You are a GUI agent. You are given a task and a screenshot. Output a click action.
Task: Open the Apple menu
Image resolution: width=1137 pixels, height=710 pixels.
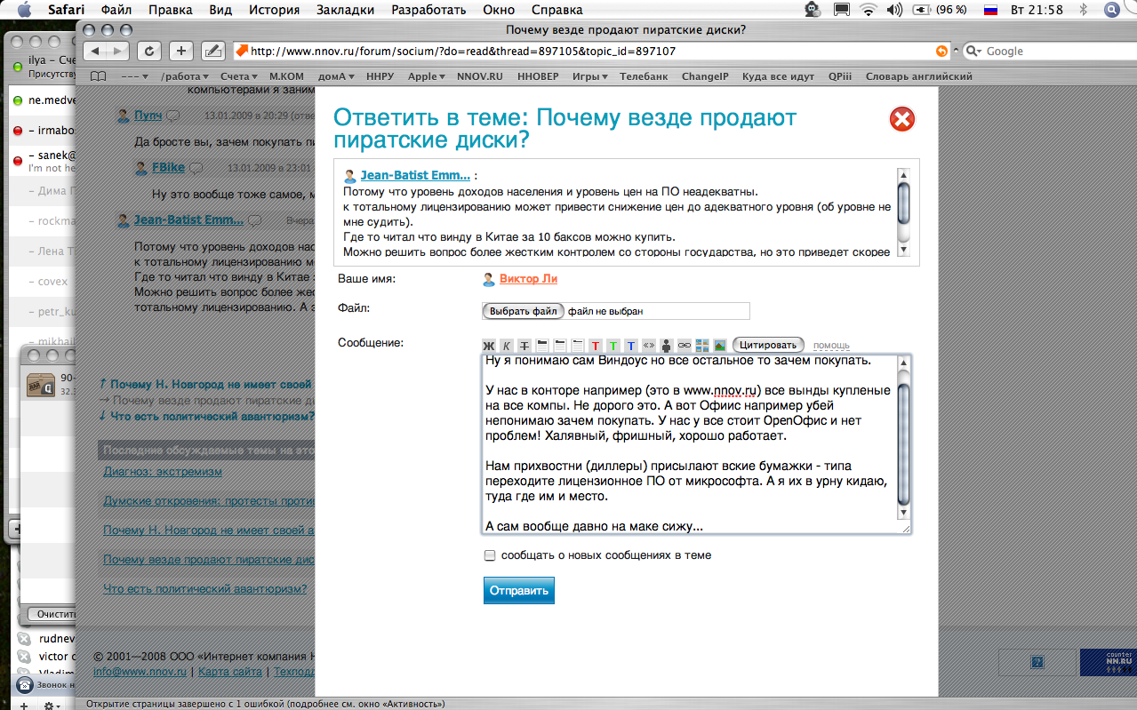24,10
